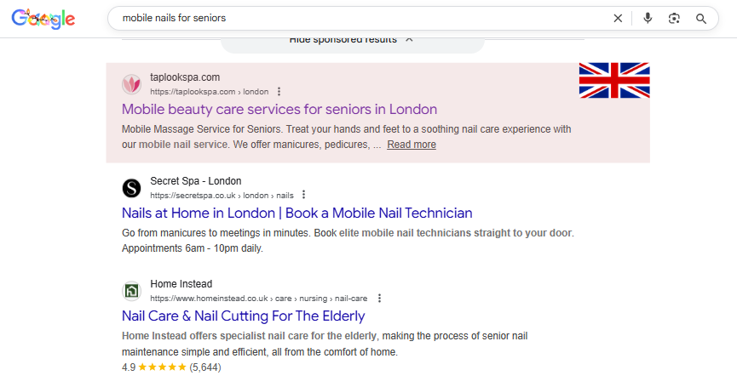Viewport: 737px width, 387px height.
Task: Click the Secret Spa site favicon
Action: [131, 188]
